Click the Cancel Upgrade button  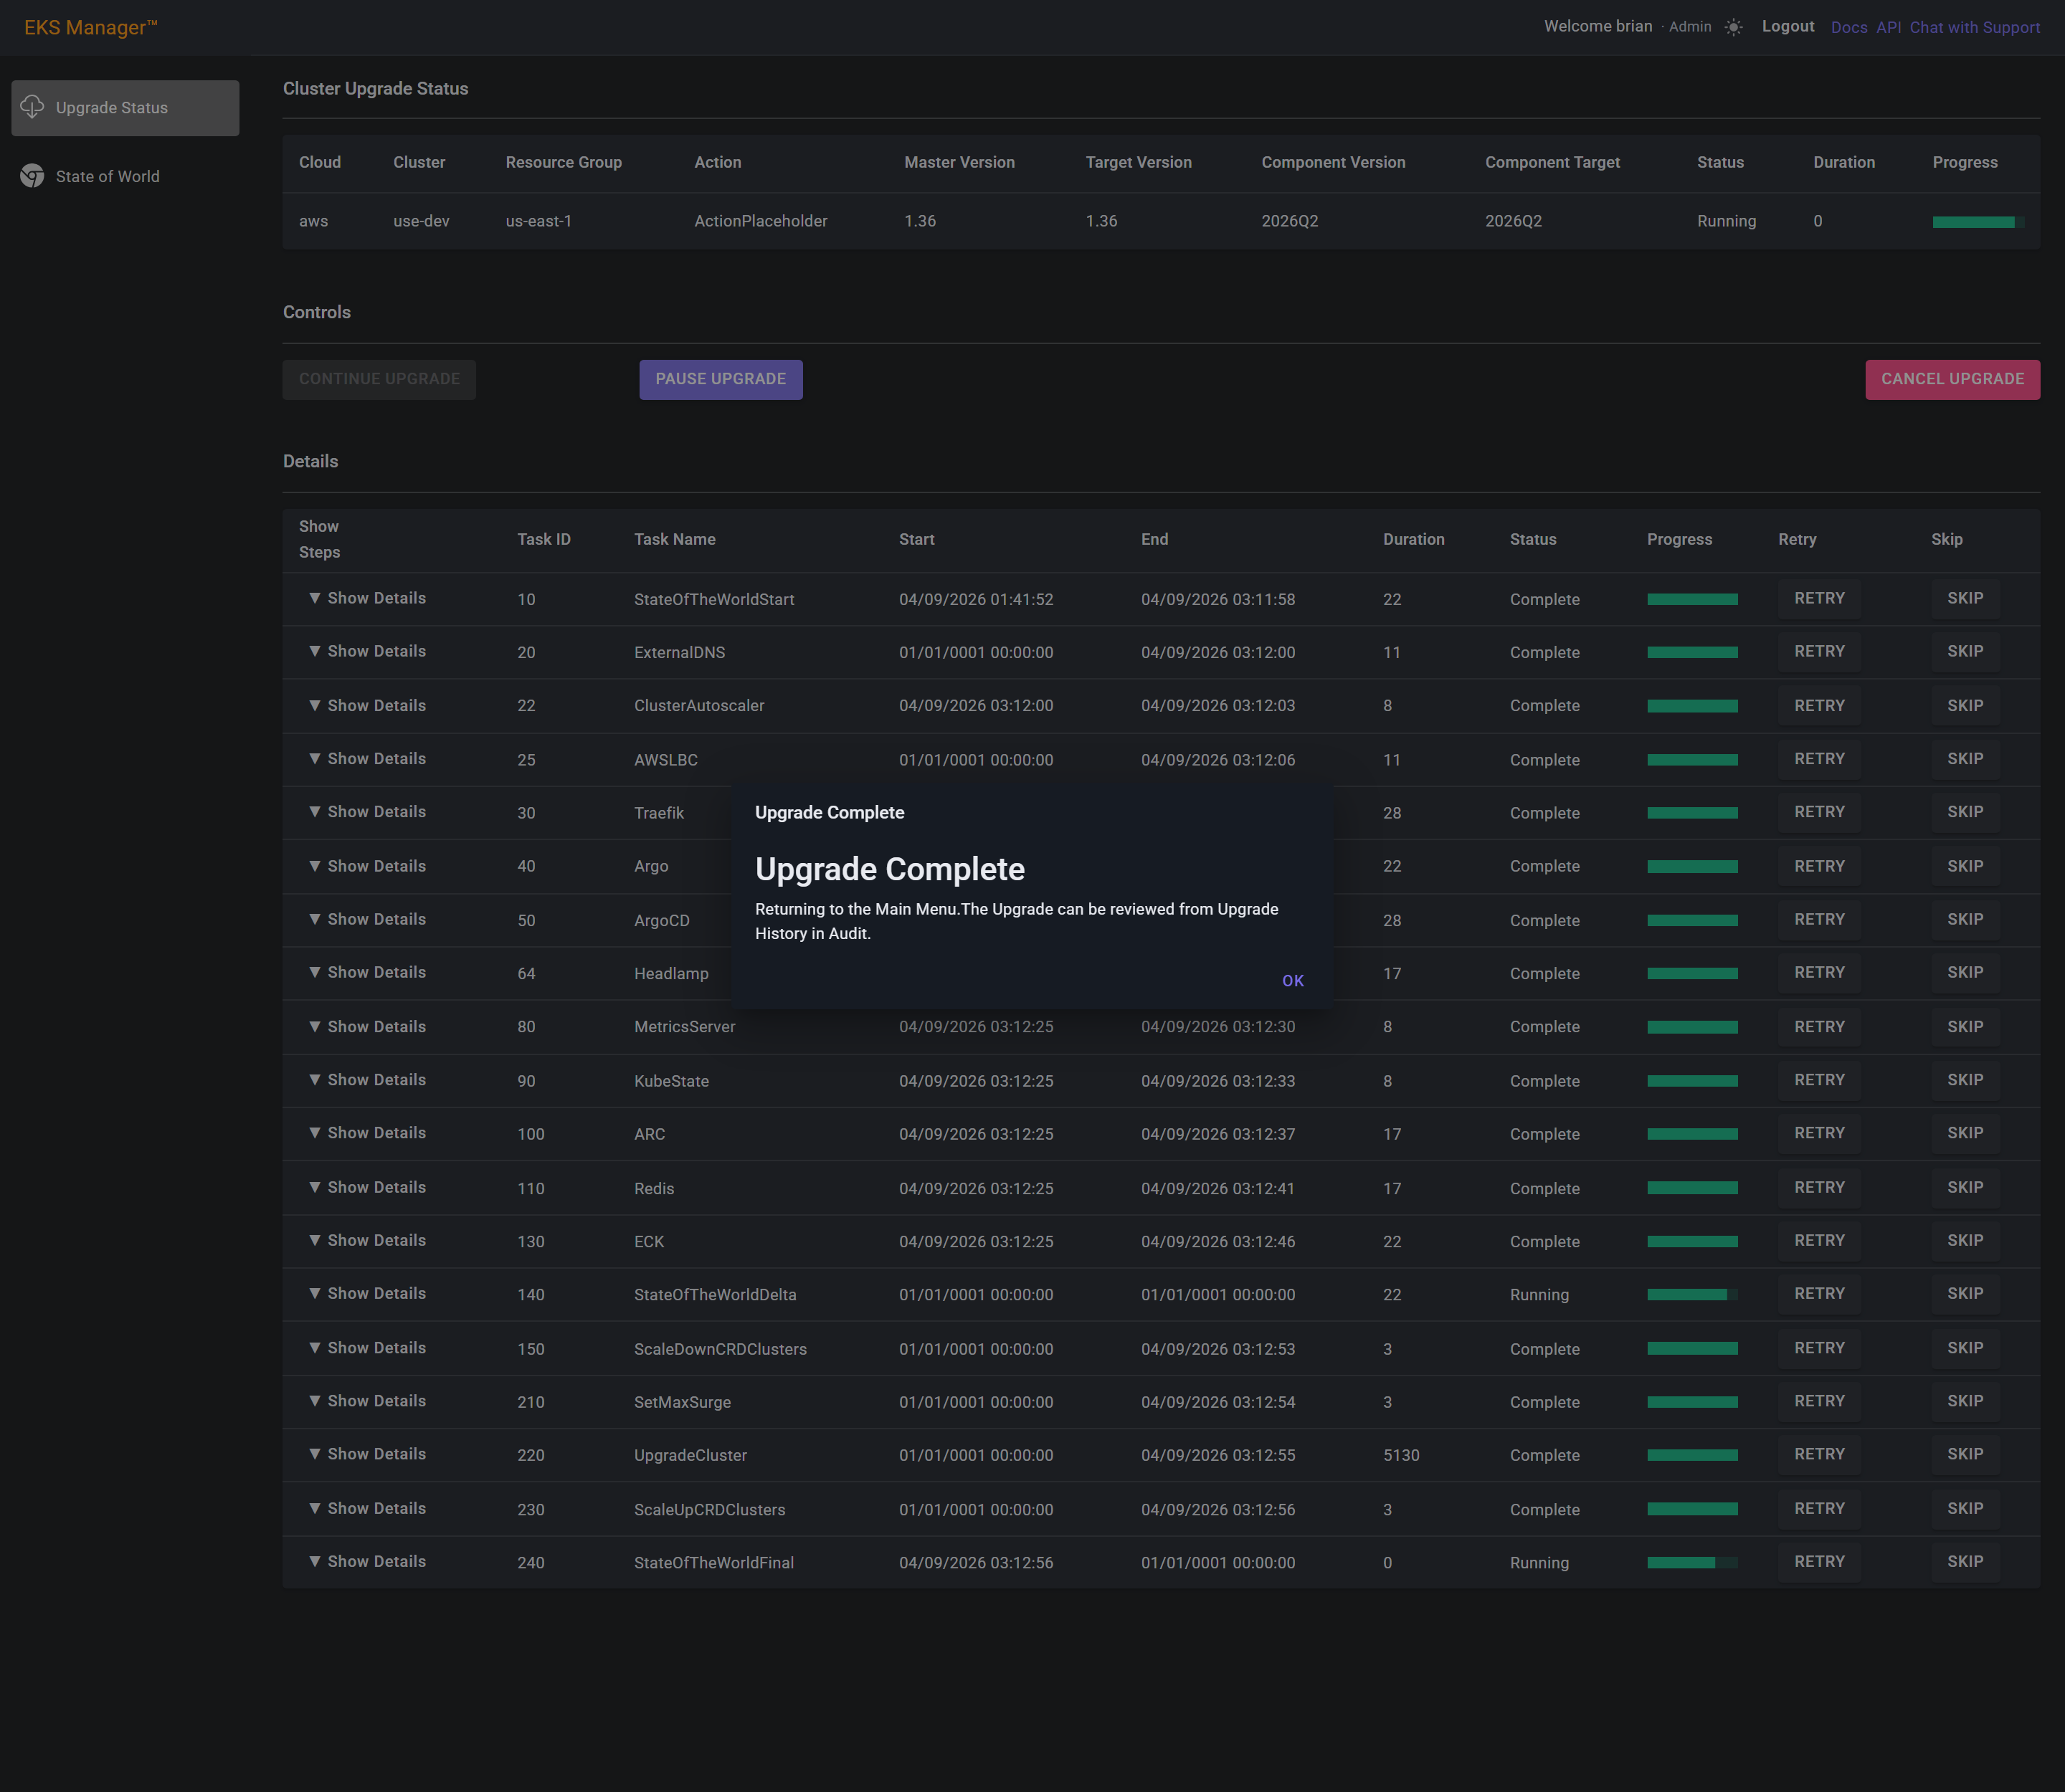click(x=1952, y=379)
